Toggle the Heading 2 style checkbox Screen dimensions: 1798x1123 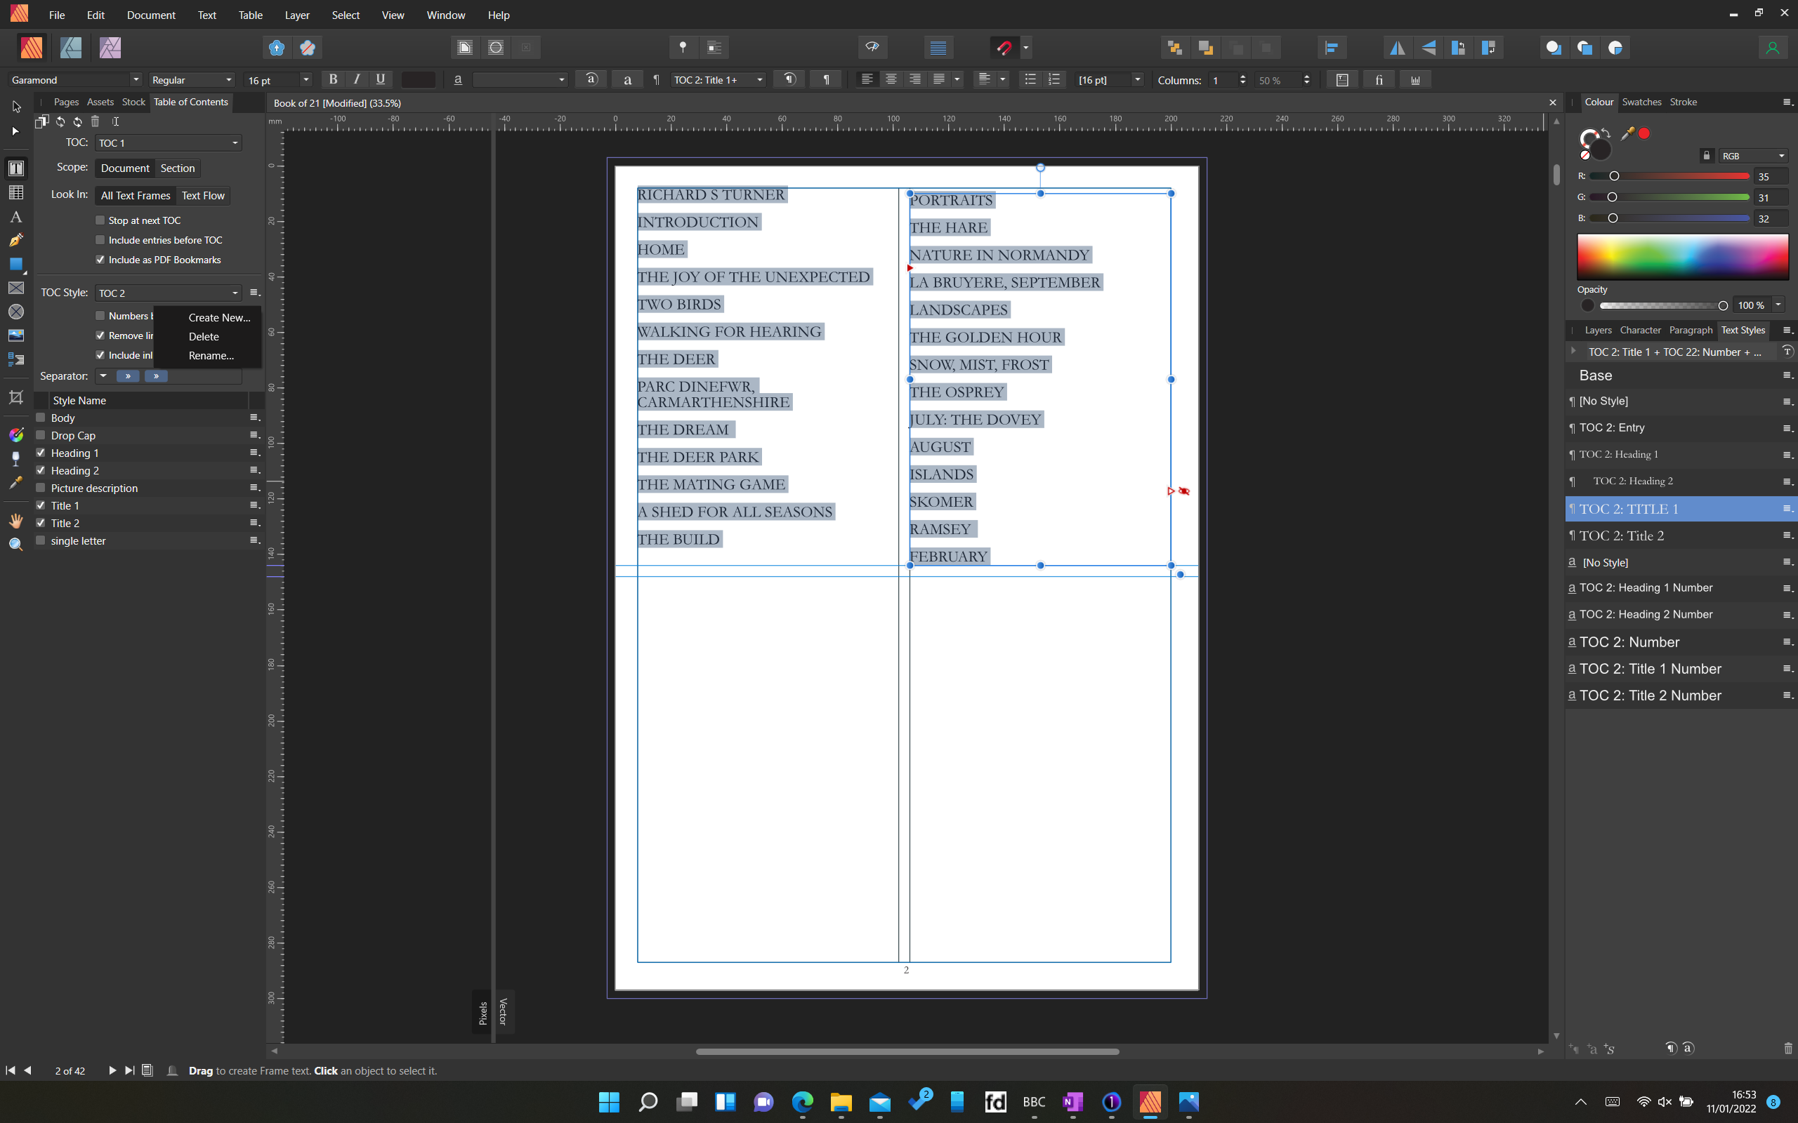[41, 470]
